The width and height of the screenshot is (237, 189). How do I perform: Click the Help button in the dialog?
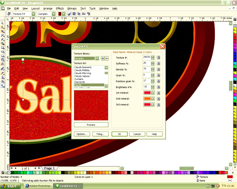[x=154, y=134]
